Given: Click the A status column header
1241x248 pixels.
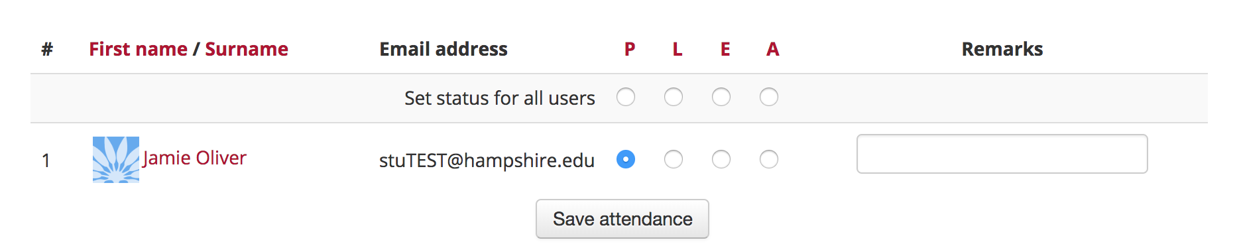Looking at the screenshot, I should pyautogui.click(x=773, y=49).
